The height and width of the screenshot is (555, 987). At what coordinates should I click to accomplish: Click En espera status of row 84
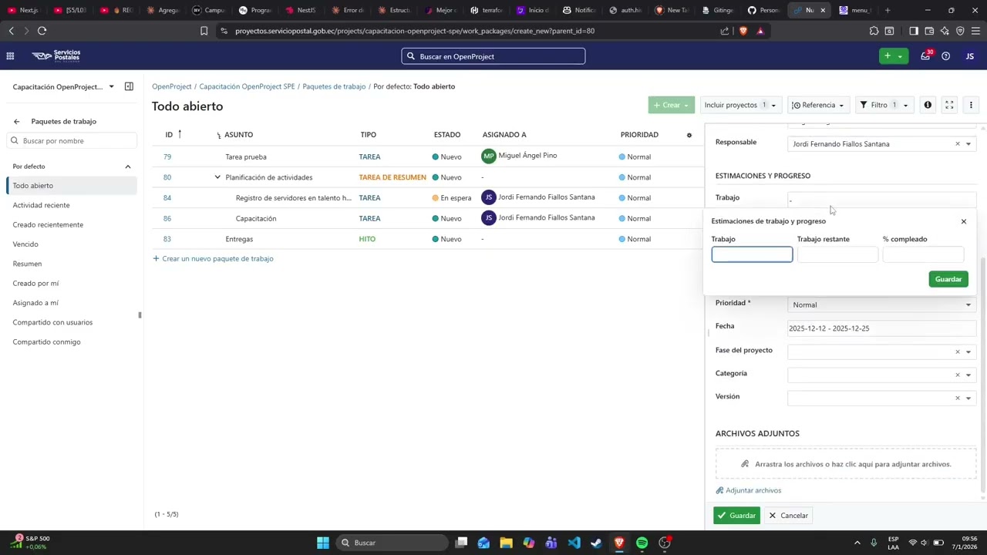pos(452,198)
